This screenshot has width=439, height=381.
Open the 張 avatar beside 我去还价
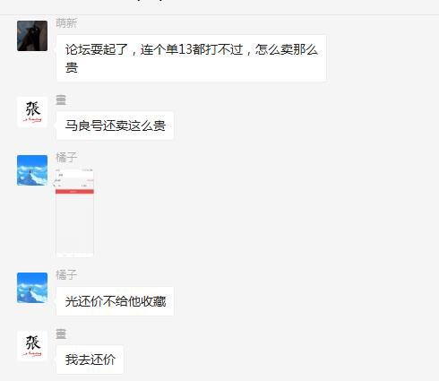(32, 346)
